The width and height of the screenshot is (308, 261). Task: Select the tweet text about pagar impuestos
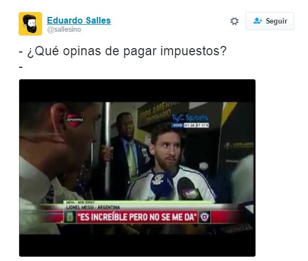click(x=123, y=51)
